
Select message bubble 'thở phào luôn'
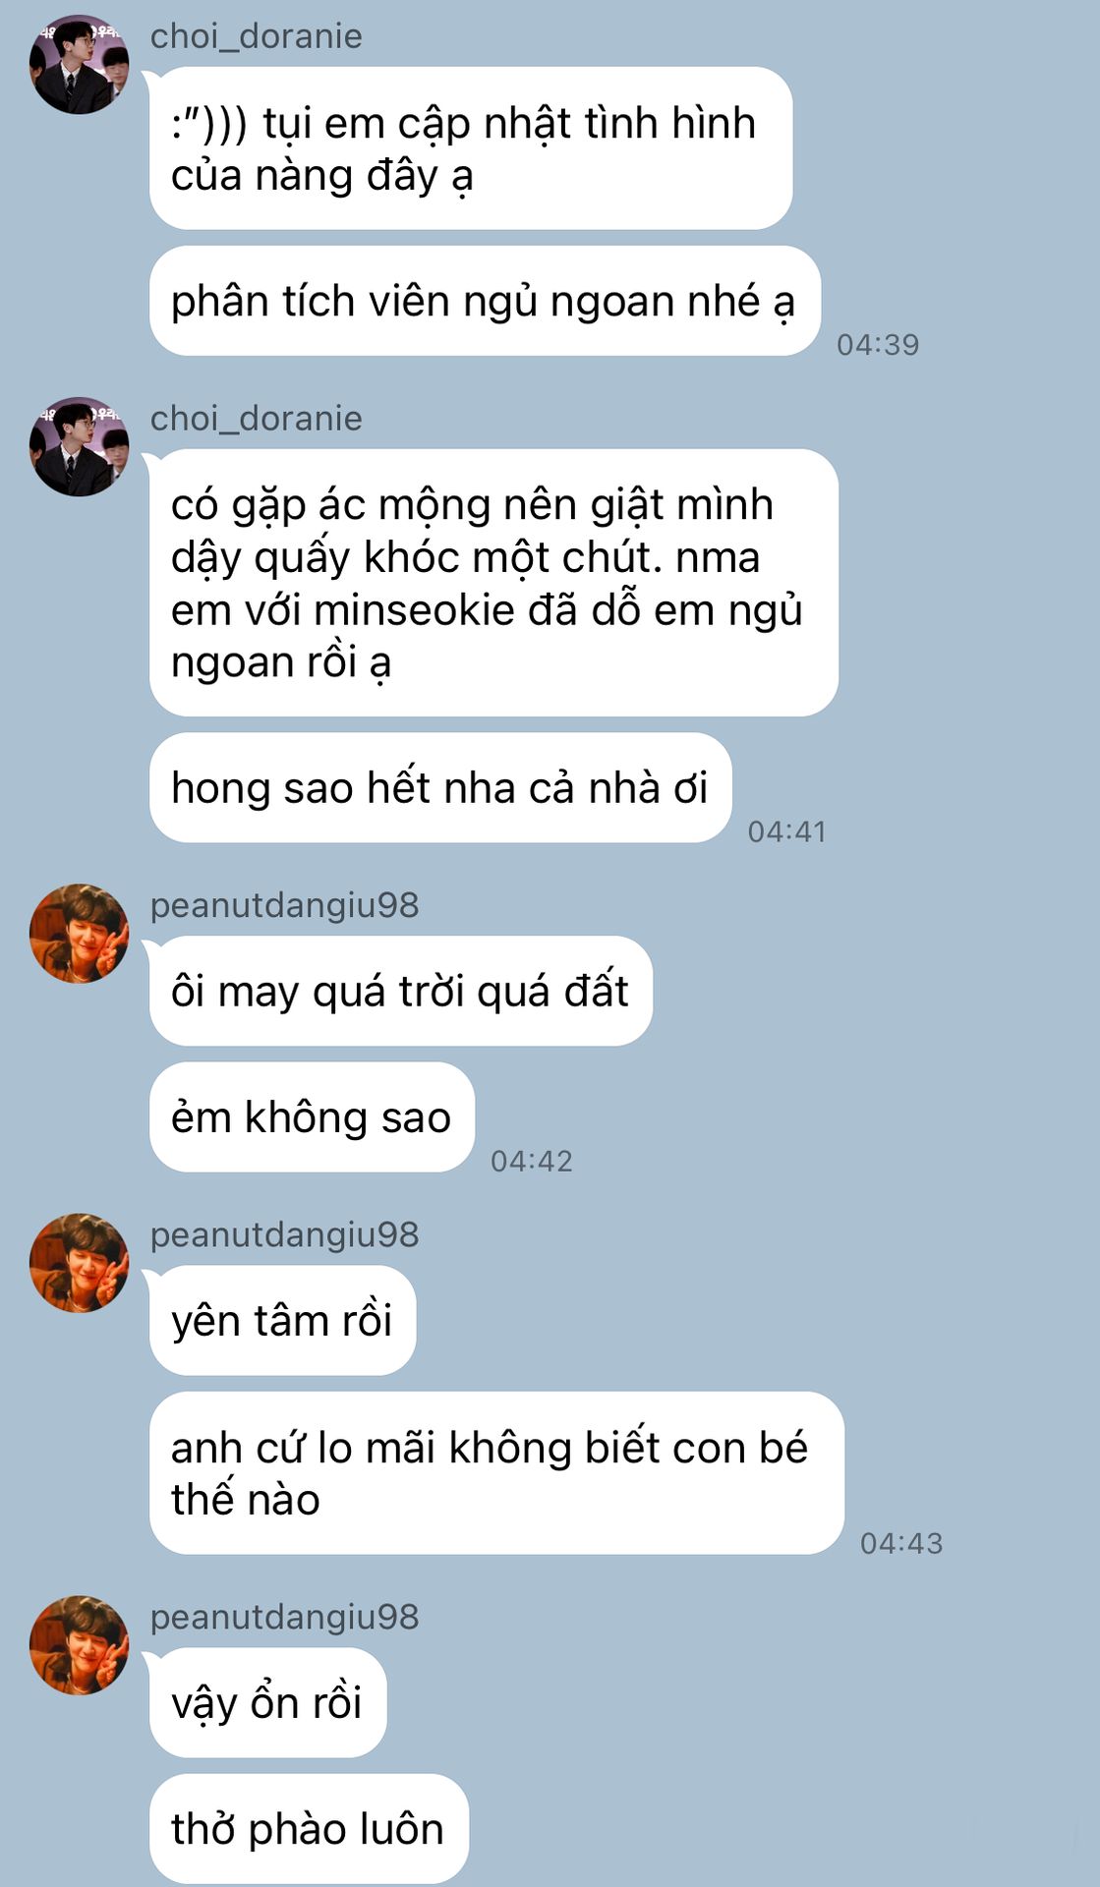tap(309, 1828)
